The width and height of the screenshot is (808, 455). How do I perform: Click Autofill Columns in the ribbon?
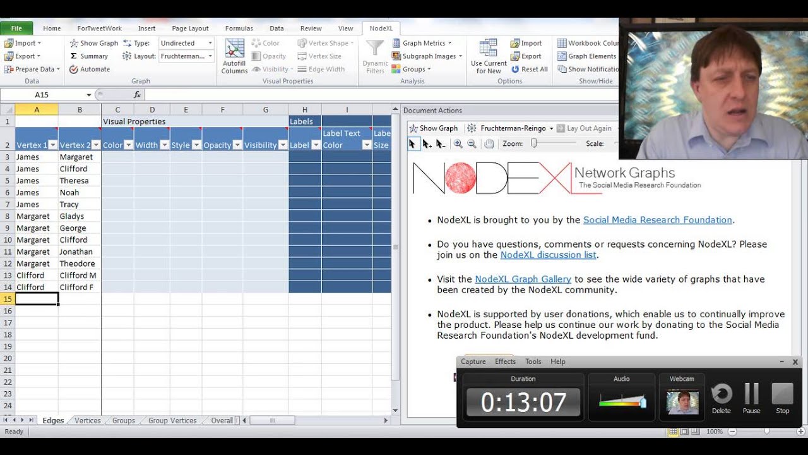coord(234,57)
